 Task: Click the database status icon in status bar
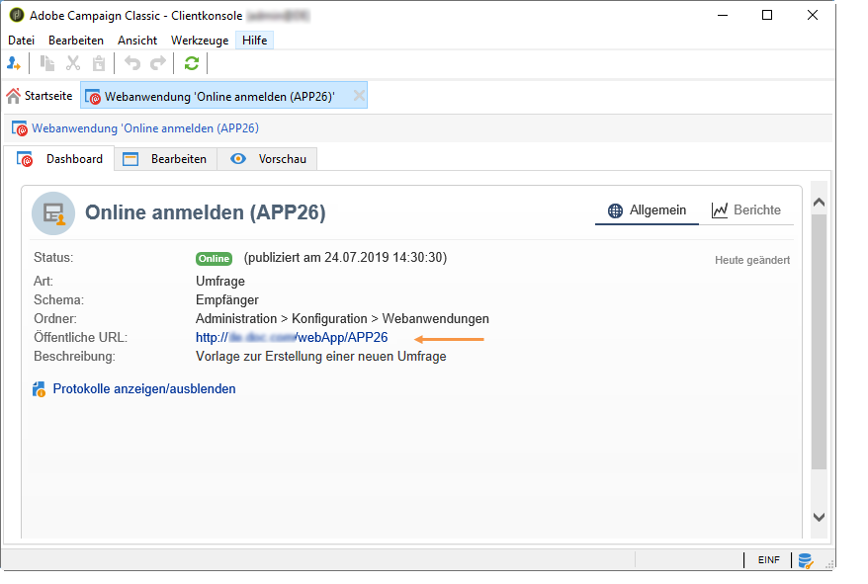806,560
